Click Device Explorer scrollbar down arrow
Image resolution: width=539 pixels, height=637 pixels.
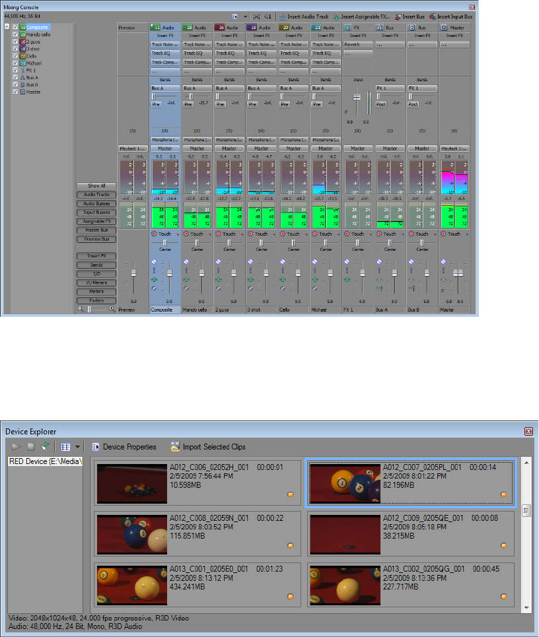526,608
